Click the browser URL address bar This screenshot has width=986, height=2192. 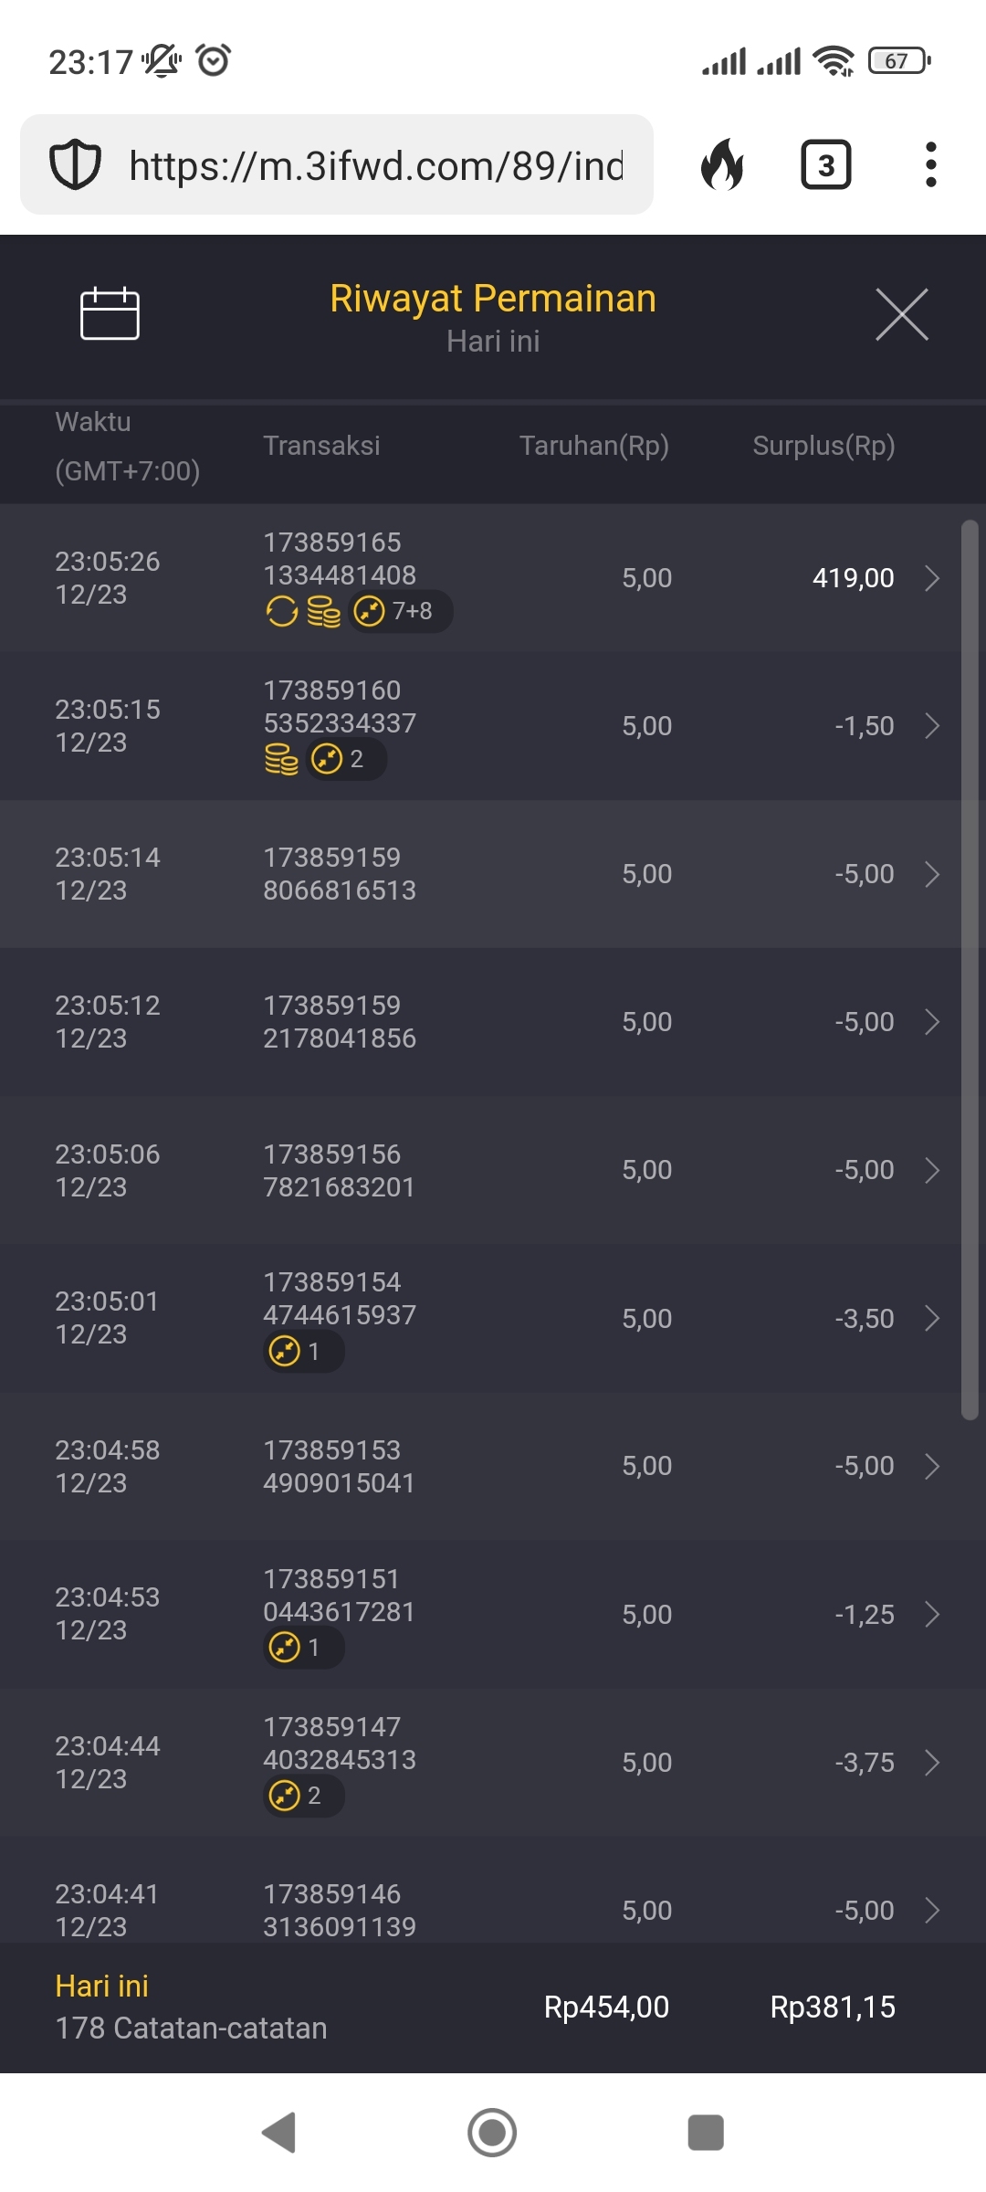point(374,165)
